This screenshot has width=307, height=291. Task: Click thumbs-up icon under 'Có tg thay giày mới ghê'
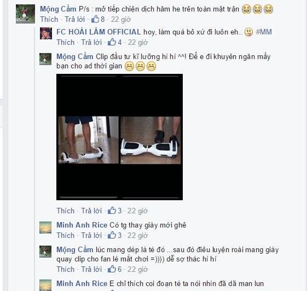pyautogui.click(x=112, y=235)
